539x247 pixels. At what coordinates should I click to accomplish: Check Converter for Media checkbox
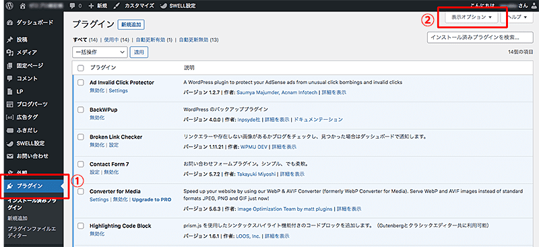(81, 191)
